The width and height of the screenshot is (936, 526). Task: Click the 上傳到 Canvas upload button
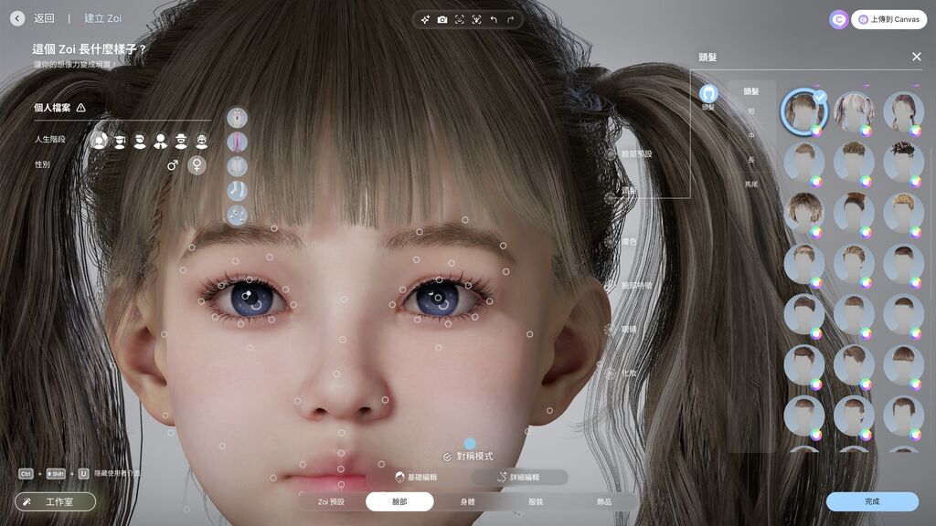pos(888,19)
